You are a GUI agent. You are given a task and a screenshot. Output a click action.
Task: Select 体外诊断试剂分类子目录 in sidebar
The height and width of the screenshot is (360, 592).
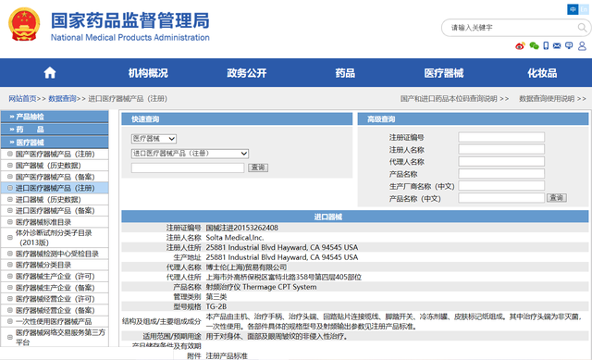tap(54, 238)
